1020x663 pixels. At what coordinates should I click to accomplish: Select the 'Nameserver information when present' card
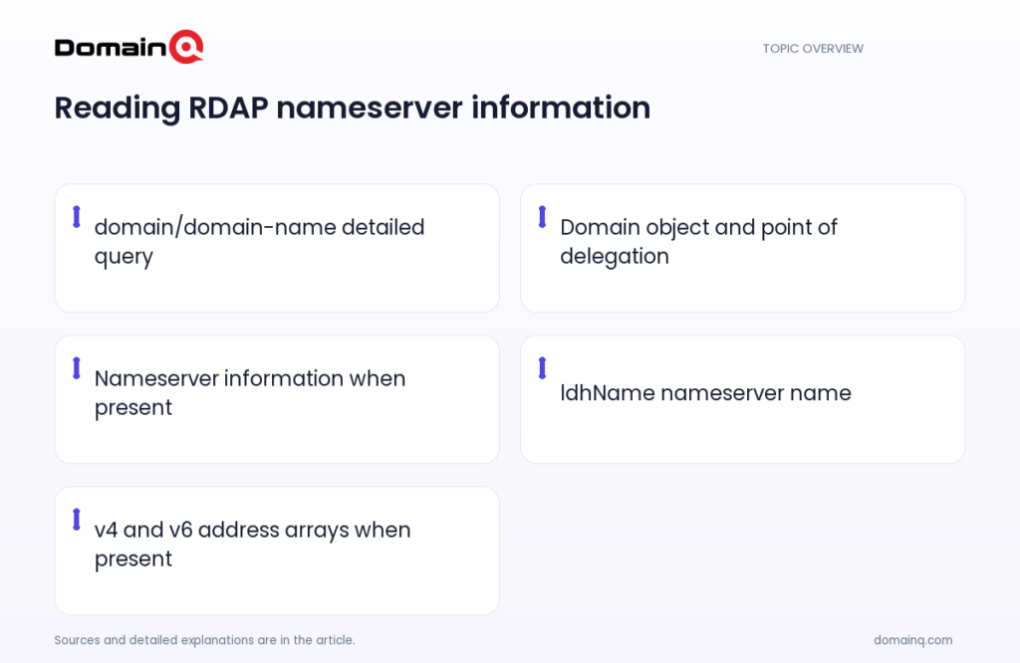277,399
